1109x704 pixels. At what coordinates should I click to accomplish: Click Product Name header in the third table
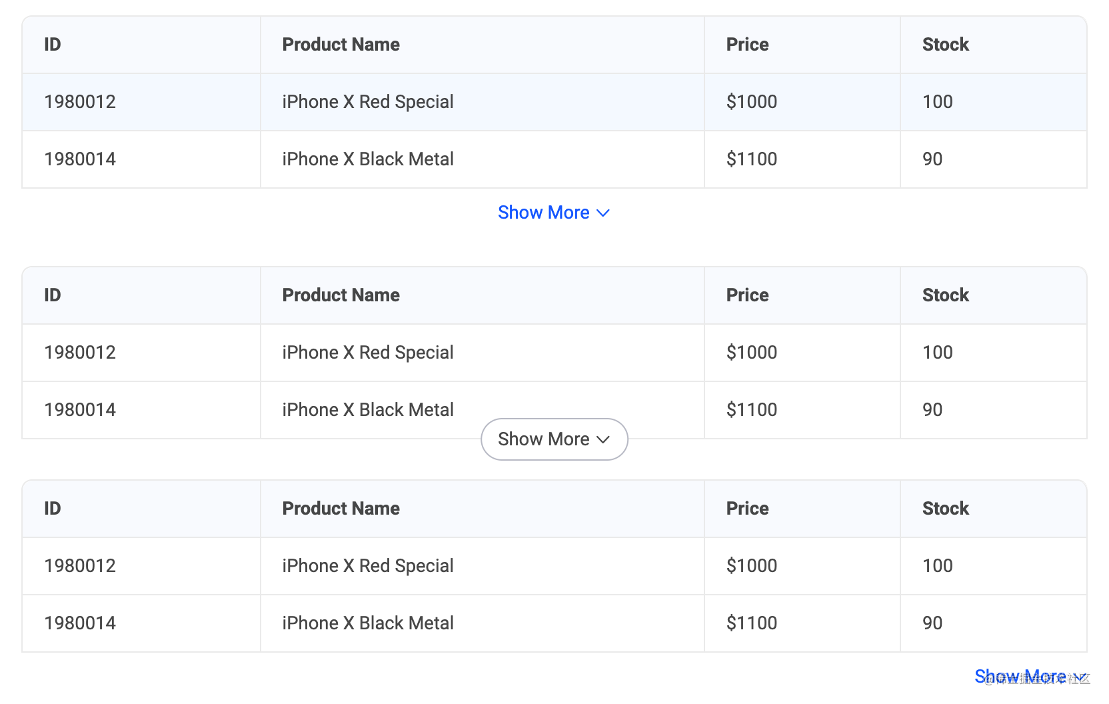[x=341, y=509]
